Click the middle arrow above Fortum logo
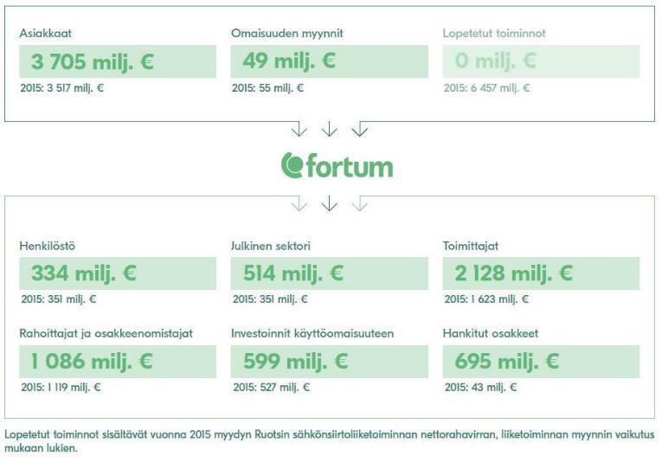This screenshot has width=662, height=469. click(x=330, y=129)
